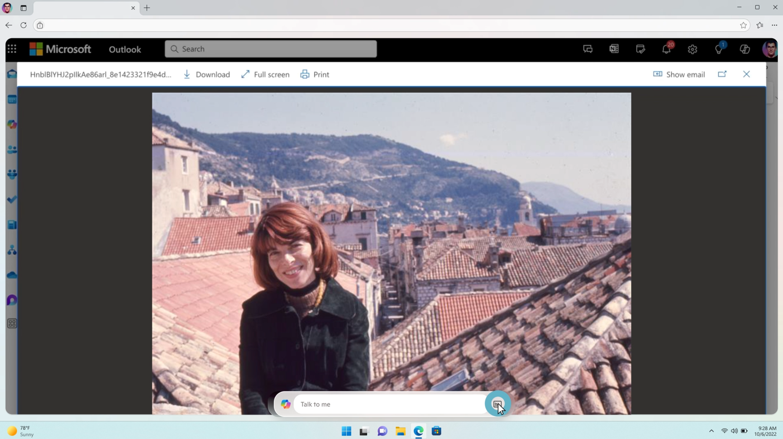The image size is (783, 439).
Task: Open the To Do checkmark in sidebar
Action: [12, 200]
